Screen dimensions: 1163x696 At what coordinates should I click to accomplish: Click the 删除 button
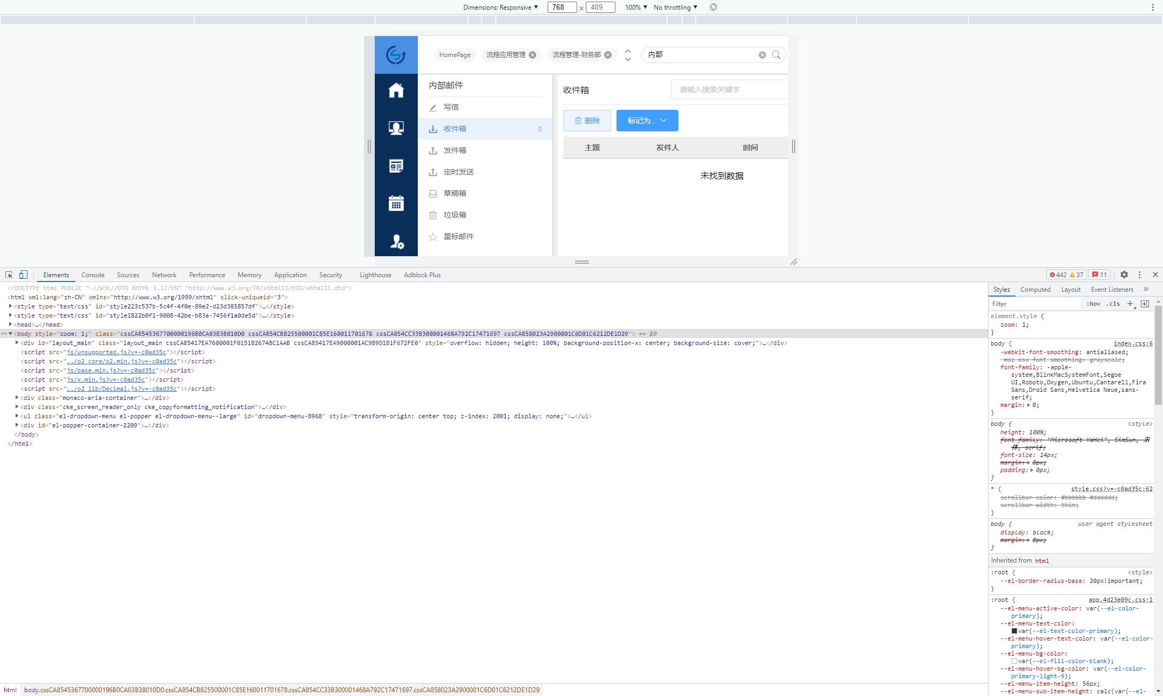point(587,121)
